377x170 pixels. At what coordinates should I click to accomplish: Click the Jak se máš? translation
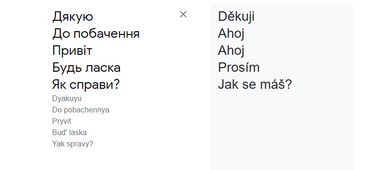[x=255, y=85]
